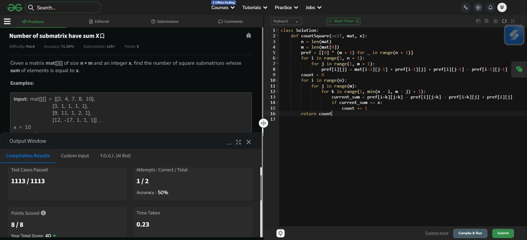
Task: Click the 8 / 8 points scored value
Action: point(18,224)
